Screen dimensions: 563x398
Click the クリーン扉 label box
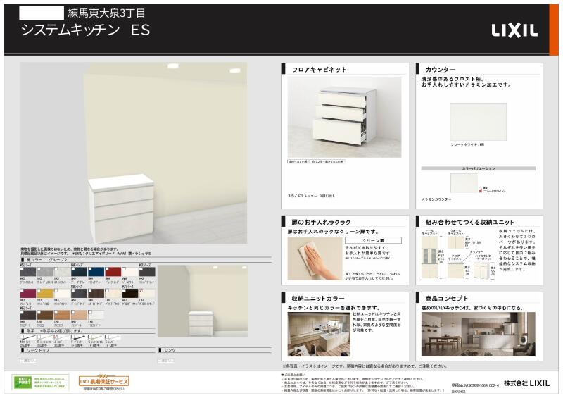tap(374, 240)
